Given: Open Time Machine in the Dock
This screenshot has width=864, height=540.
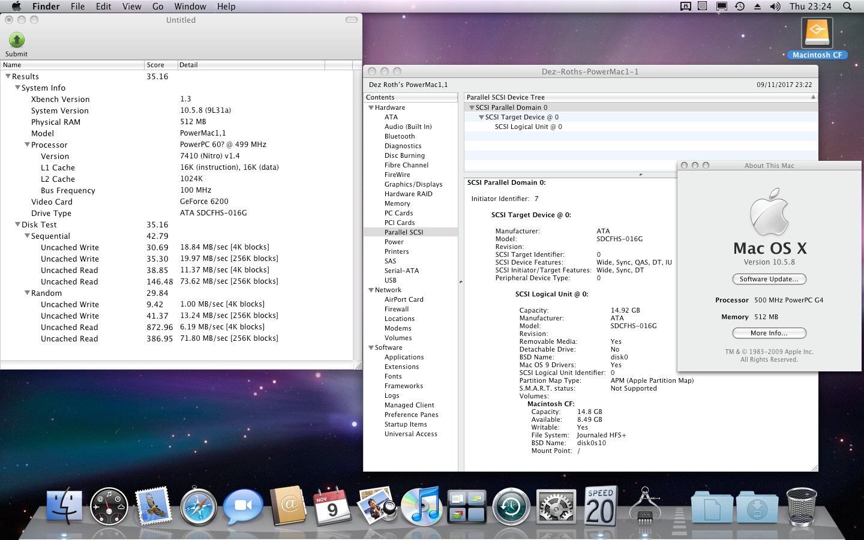Looking at the screenshot, I should [x=511, y=507].
